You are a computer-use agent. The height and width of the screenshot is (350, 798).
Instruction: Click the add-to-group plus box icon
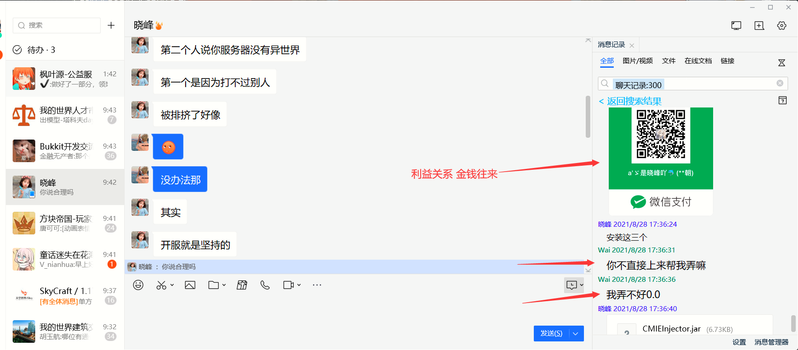point(759,26)
